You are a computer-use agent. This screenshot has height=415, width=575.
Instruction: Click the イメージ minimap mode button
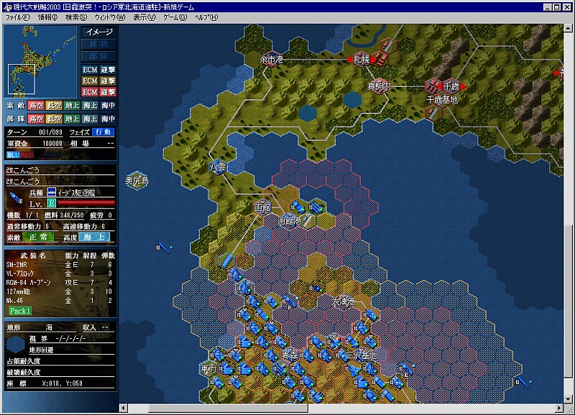[99, 32]
